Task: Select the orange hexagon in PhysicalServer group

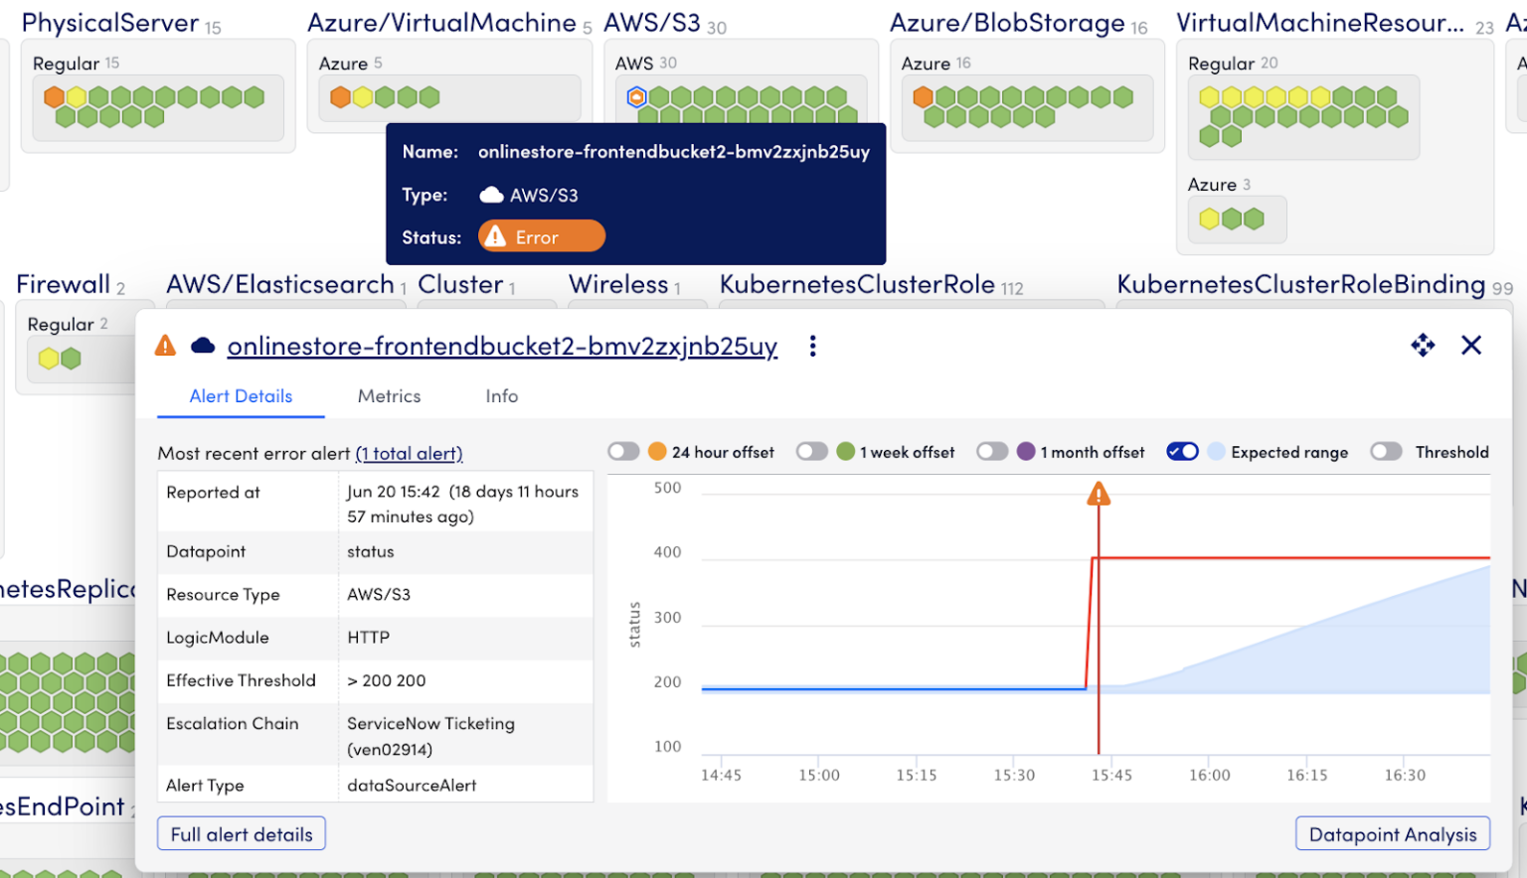Action: pos(53,96)
